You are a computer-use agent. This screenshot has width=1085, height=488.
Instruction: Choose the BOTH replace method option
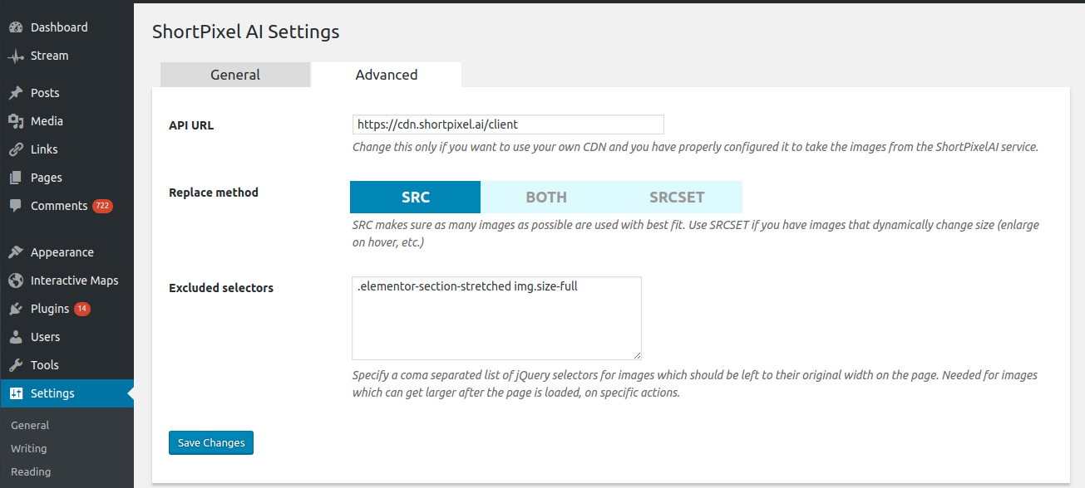[x=546, y=198]
